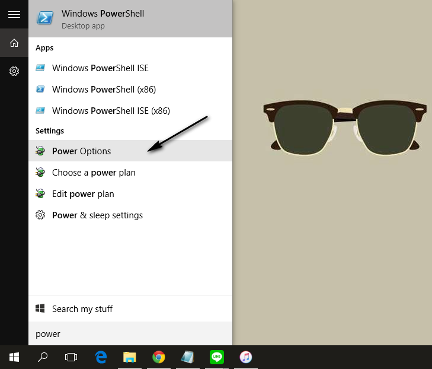Click the Windows PowerShell ISE icon
This screenshot has height=369, width=432.
pyautogui.click(x=40, y=68)
